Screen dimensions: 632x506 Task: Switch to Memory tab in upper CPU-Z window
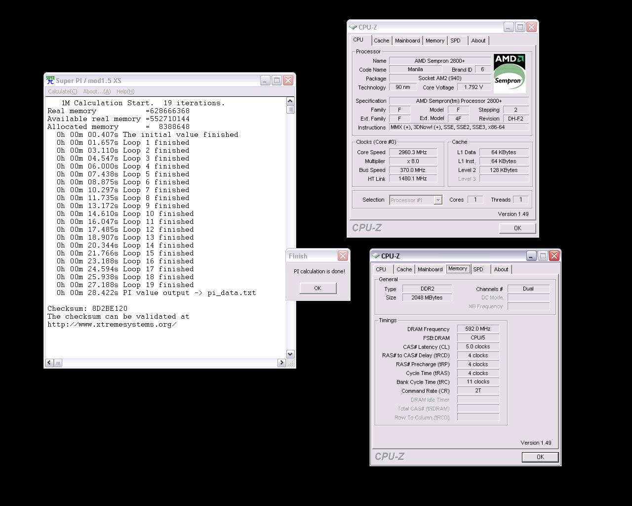click(x=435, y=41)
